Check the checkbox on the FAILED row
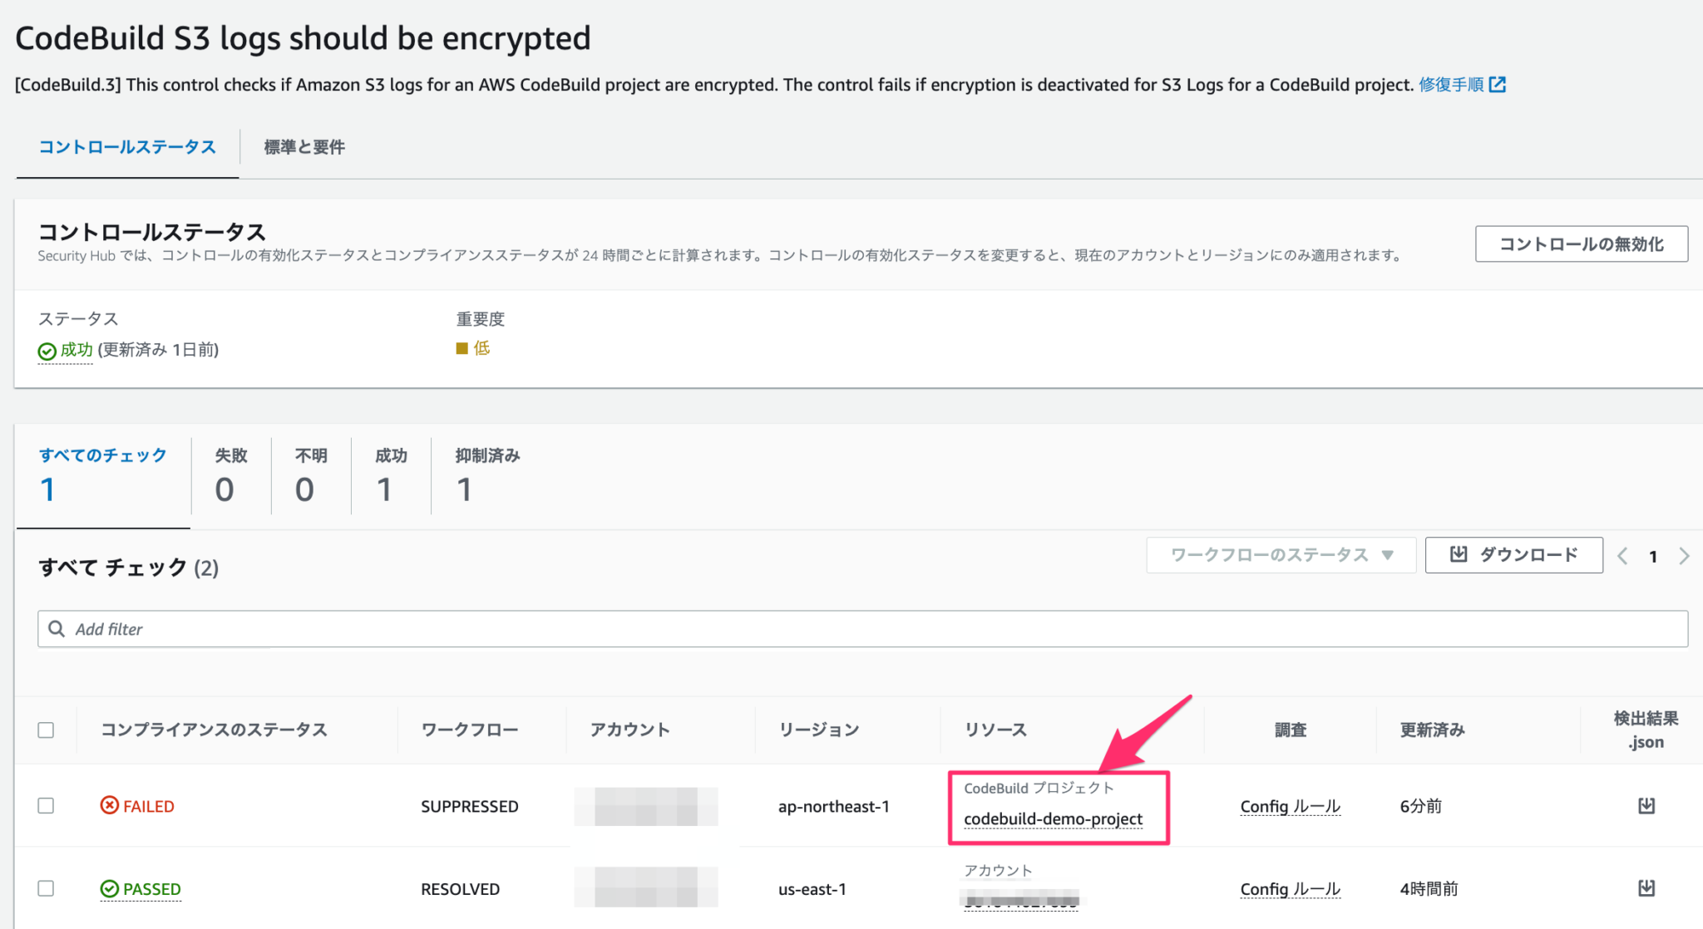1703x929 pixels. pos(47,805)
